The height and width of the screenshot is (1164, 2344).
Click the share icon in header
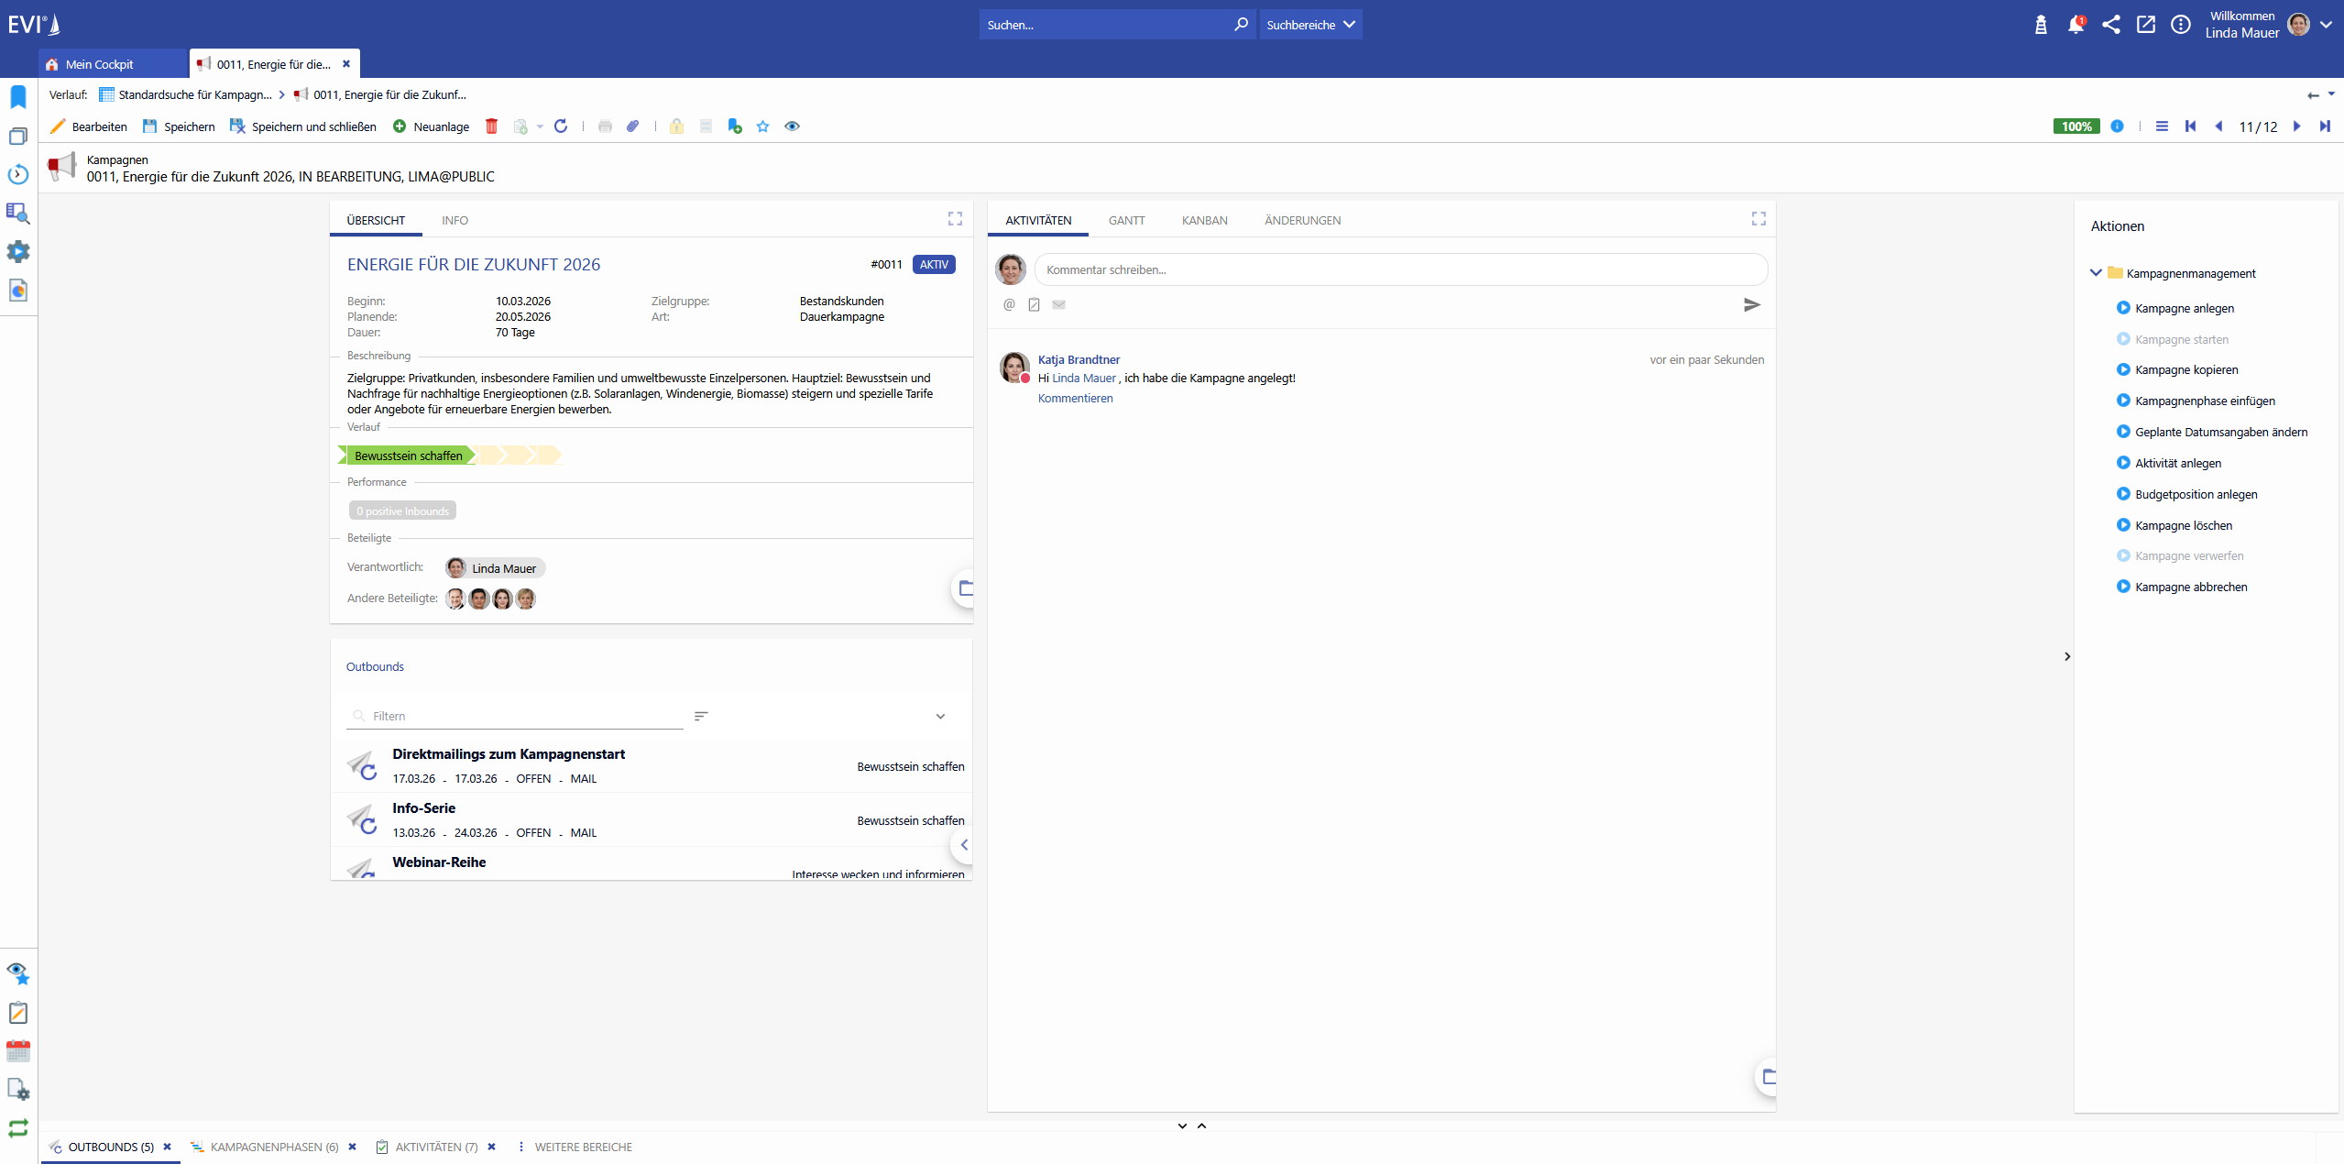tap(2110, 25)
